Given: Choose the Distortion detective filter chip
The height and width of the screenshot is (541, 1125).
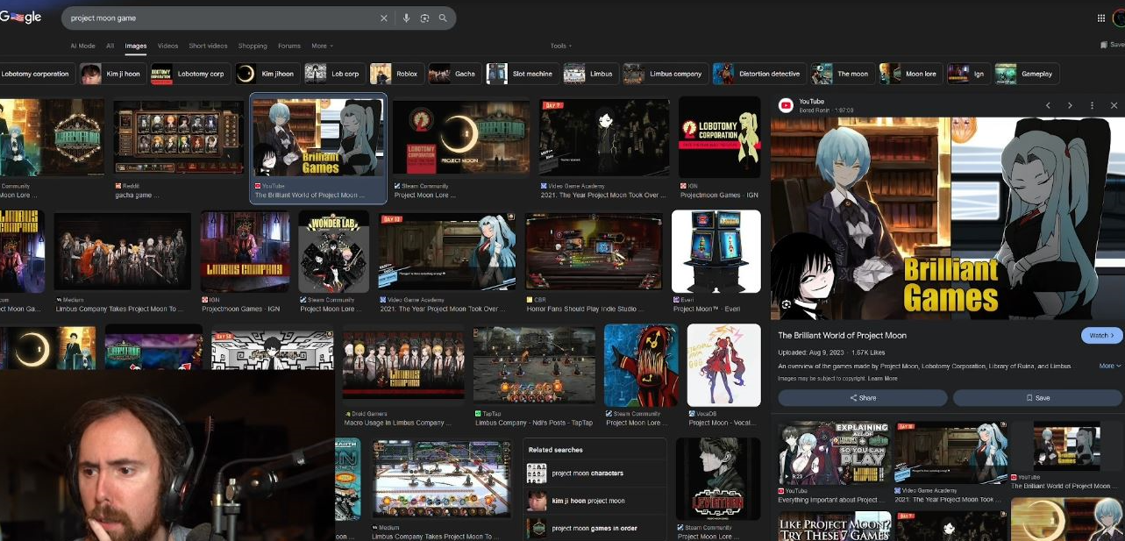Looking at the screenshot, I should [x=758, y=74].
